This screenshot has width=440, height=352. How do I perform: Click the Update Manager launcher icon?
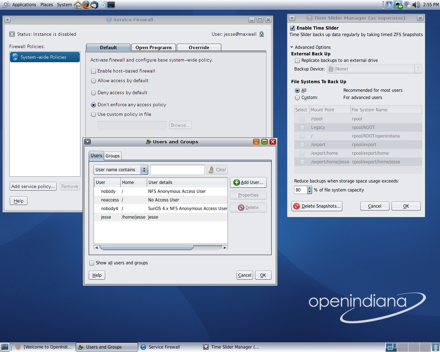(x=103, y=5)
